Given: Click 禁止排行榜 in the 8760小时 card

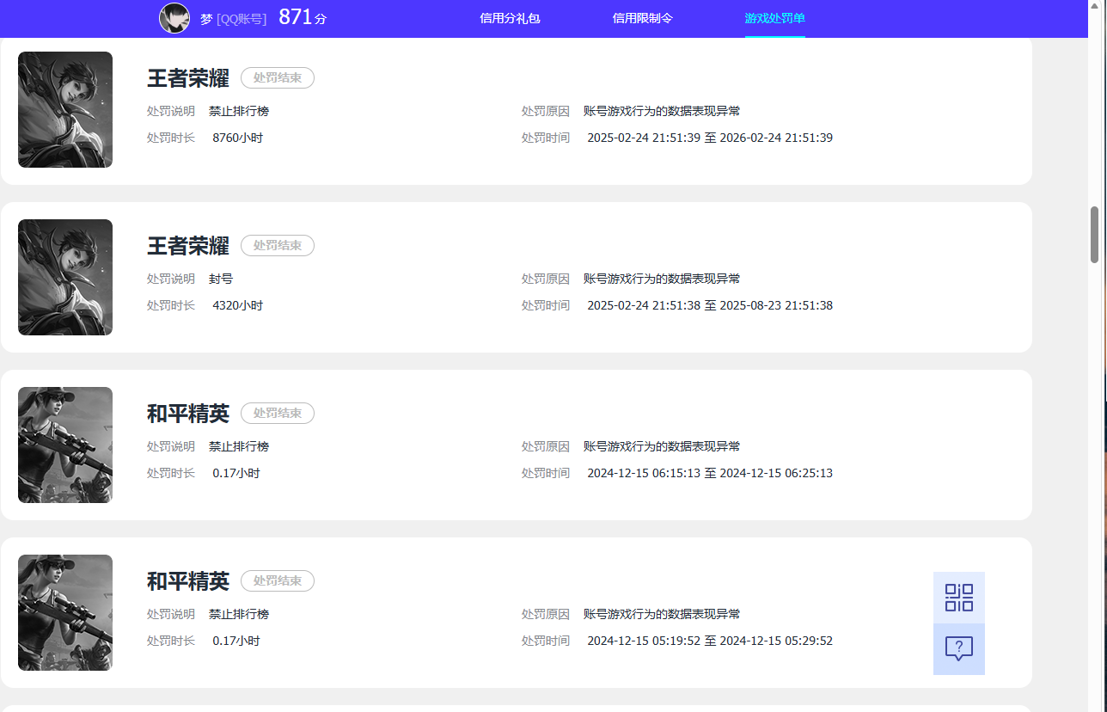Looking at the screenshot, I should [x=239, y=111].
